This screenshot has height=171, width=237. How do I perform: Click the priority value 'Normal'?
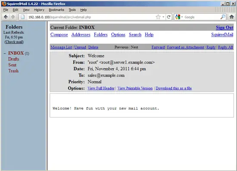click(x=95, y=82)
